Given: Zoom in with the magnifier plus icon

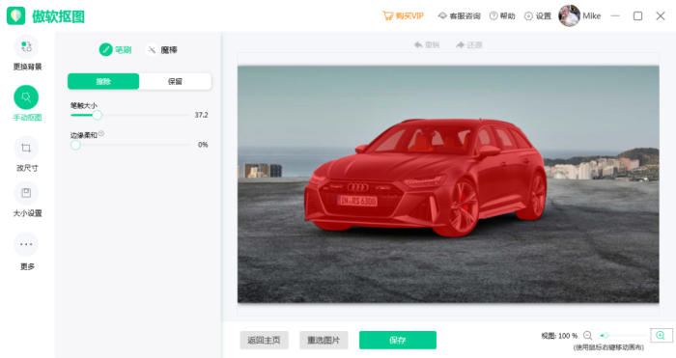Looking at the screenshot, I should tap(661, 335).
